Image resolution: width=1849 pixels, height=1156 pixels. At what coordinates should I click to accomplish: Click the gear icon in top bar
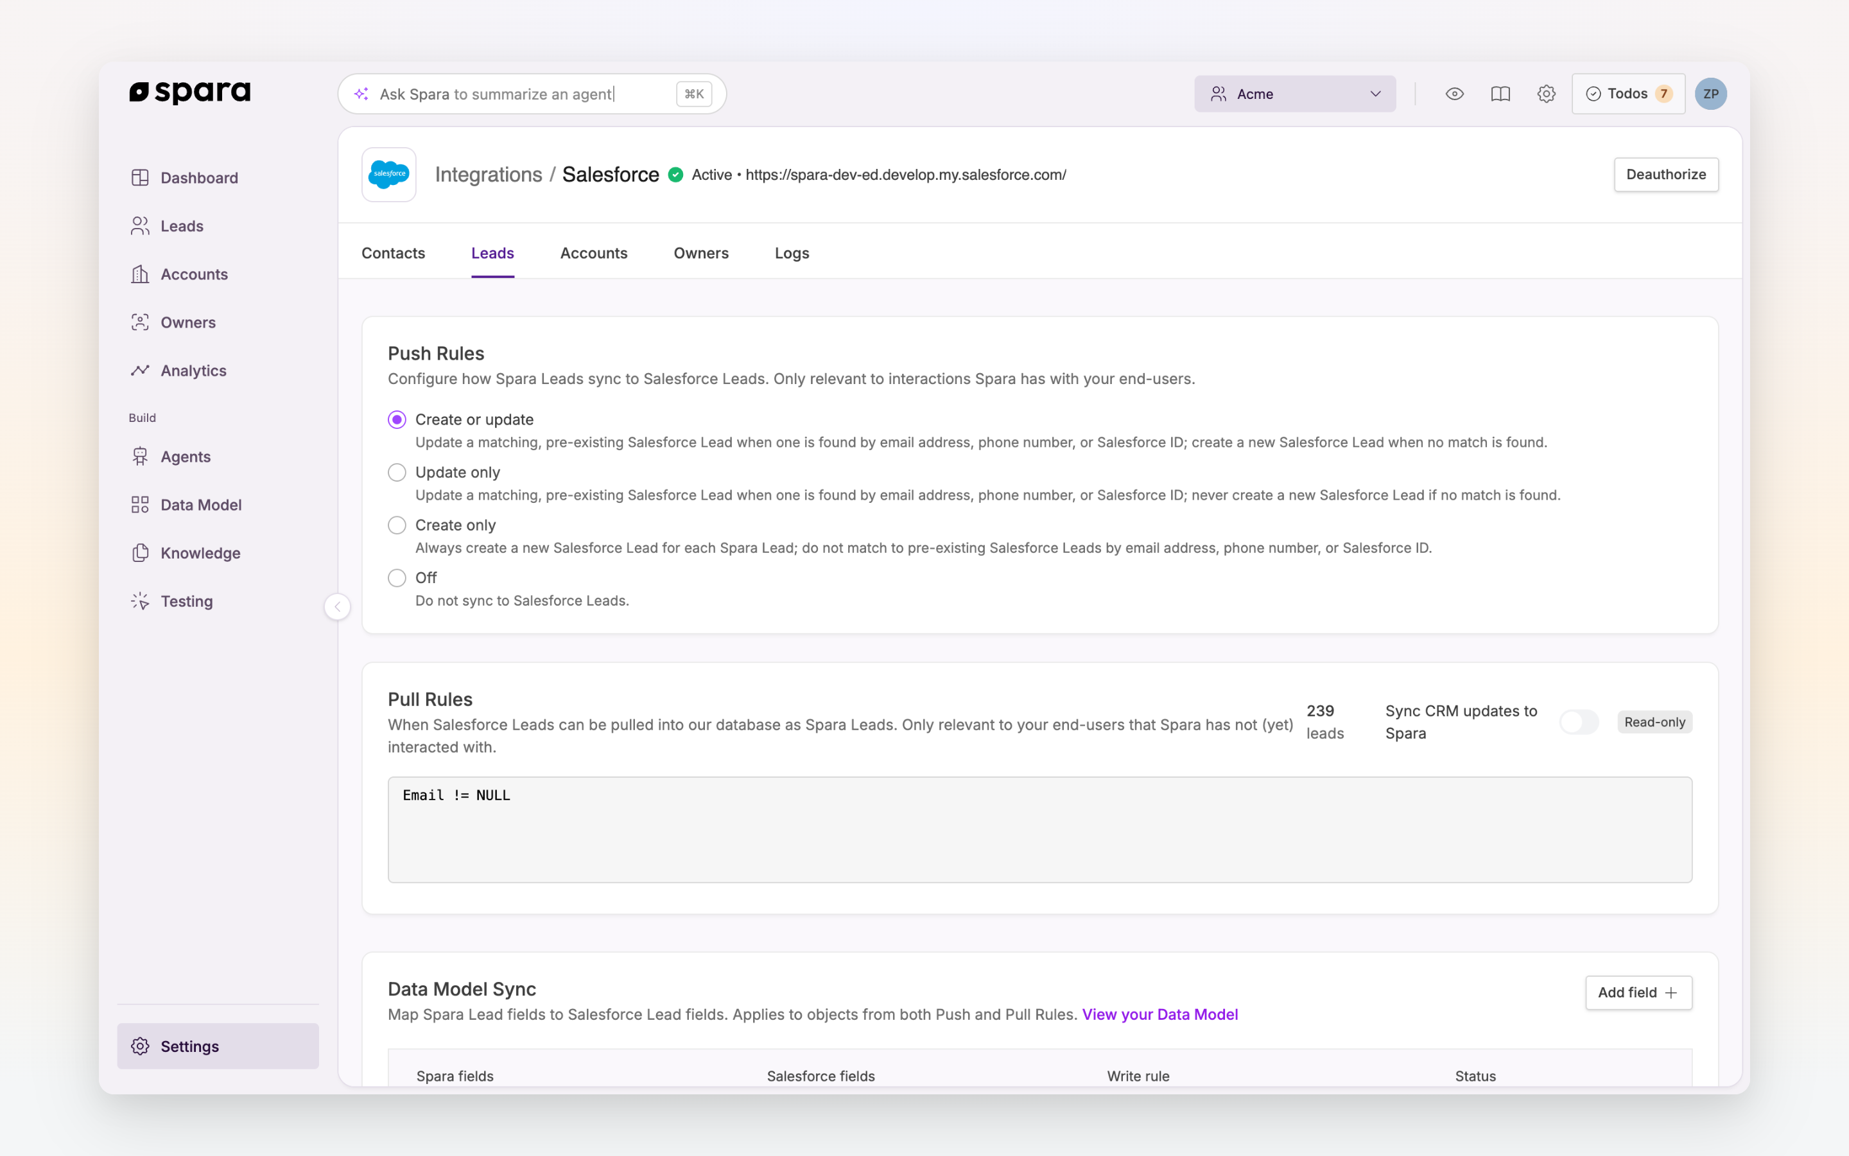1547,94
